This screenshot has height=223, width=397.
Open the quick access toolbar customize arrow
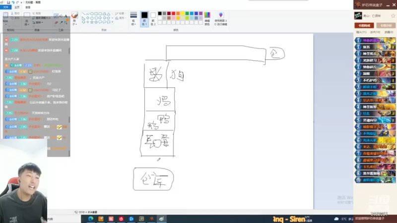pyautogui.click(x=21, y=2)
